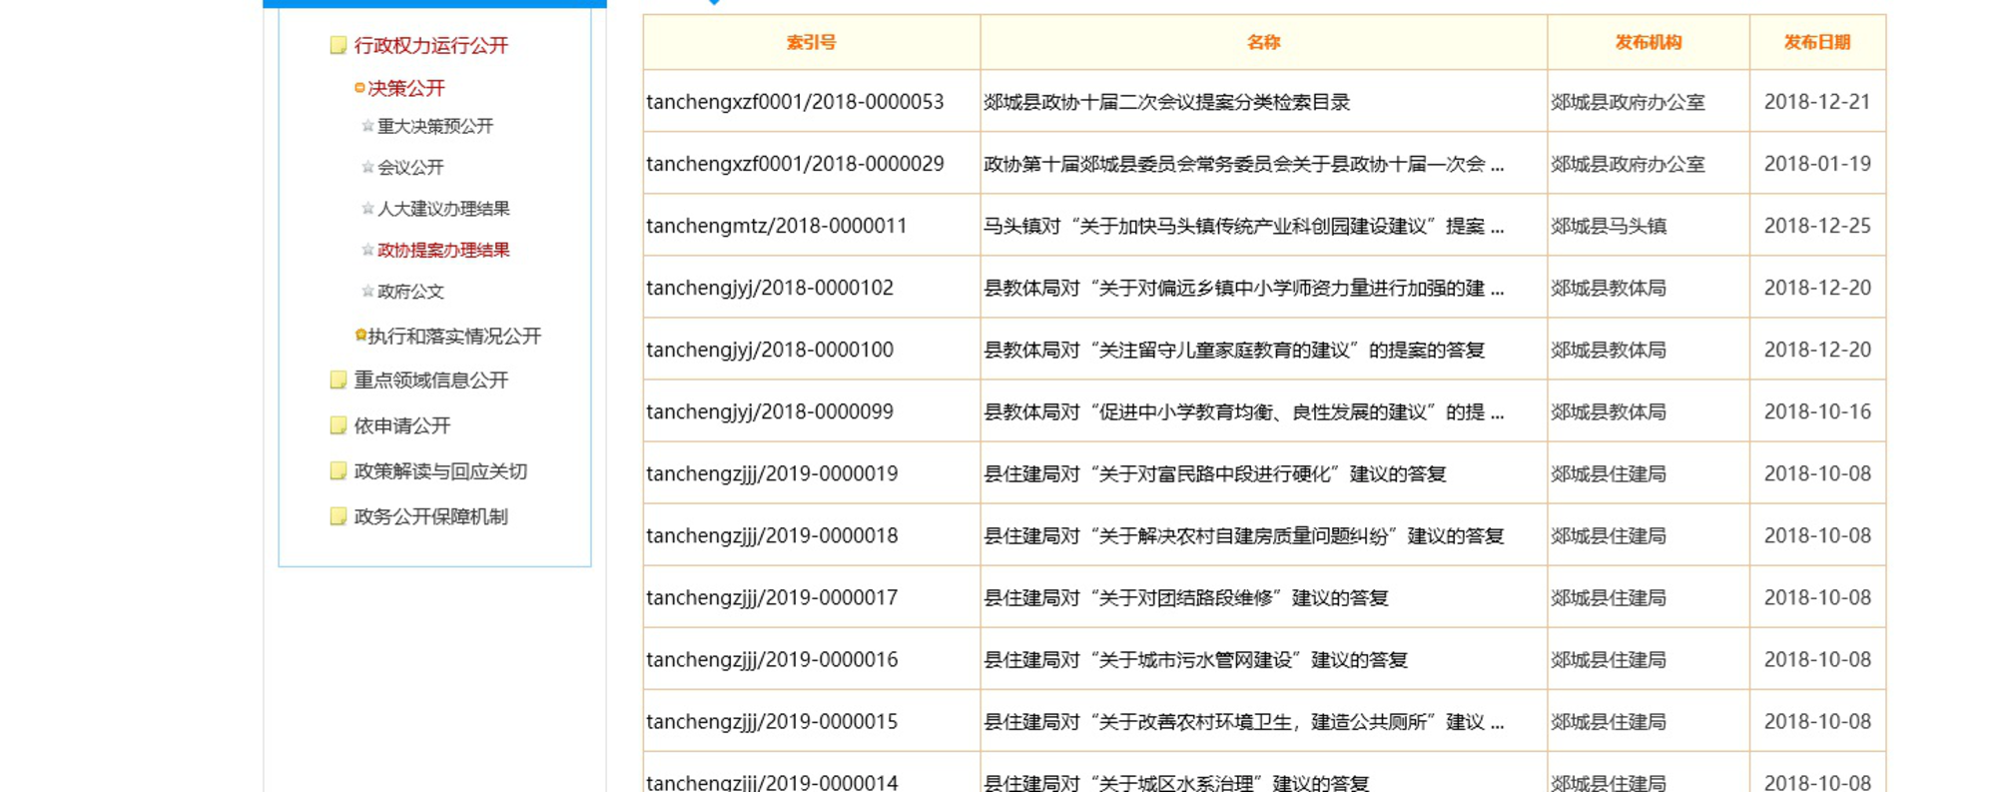Click the 发布日期 column header

pyautogui.click(x=1817, y=42)
